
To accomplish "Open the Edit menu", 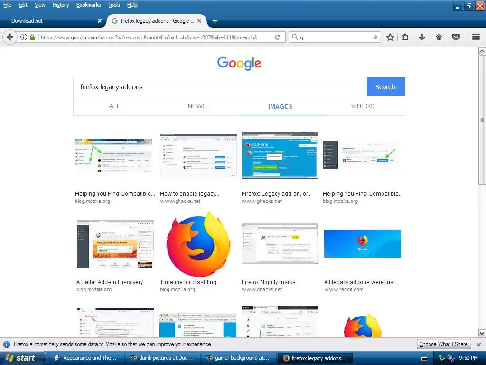I will (x=23, y=5).
